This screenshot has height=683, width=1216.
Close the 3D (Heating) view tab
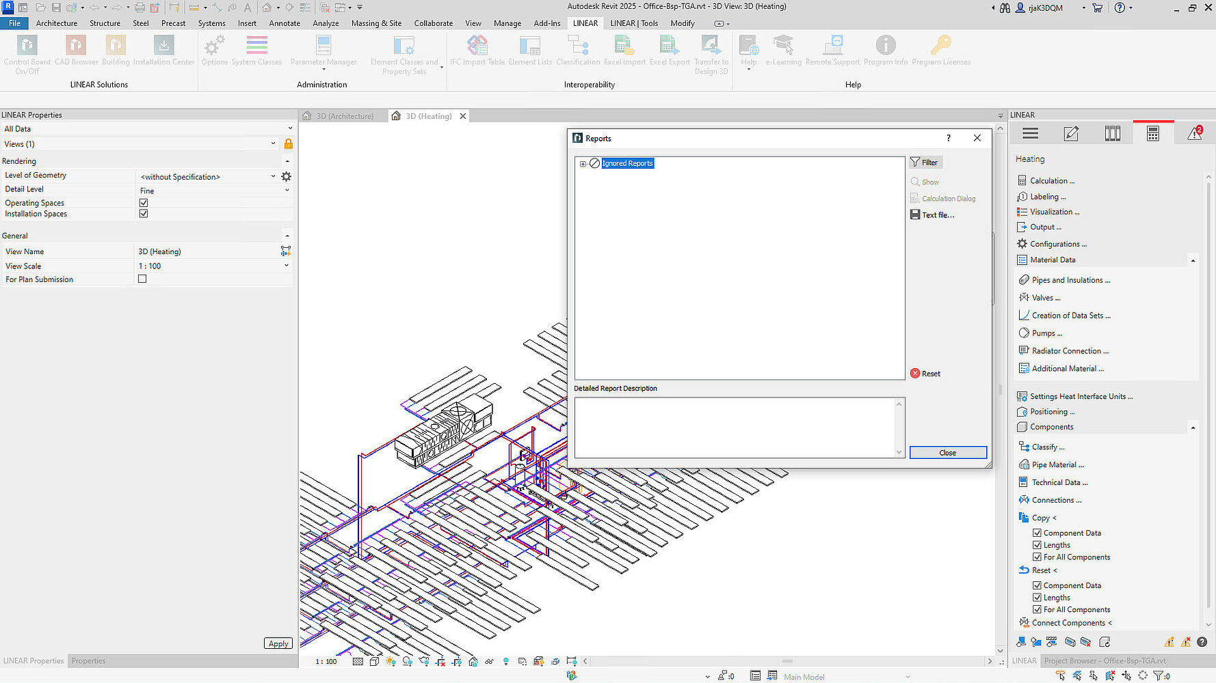pos(463,116)
